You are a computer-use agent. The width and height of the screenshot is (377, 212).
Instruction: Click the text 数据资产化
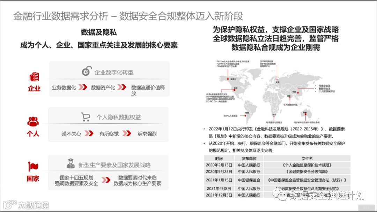tap(103, 88)
